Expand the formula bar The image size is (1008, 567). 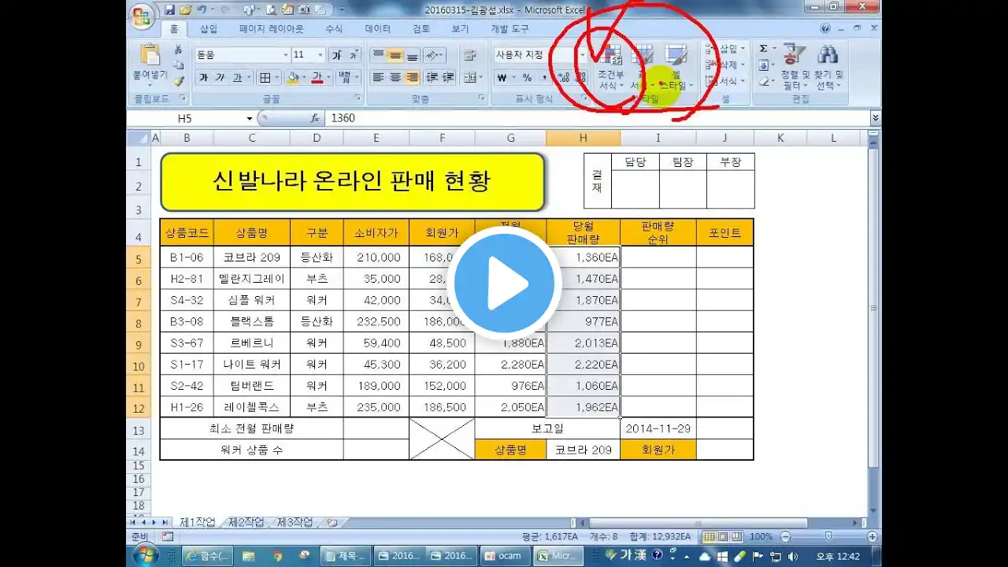click(875, 118)
